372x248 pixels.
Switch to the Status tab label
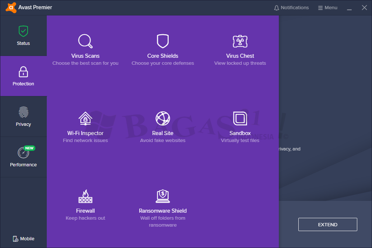click(x=23, y=43)
